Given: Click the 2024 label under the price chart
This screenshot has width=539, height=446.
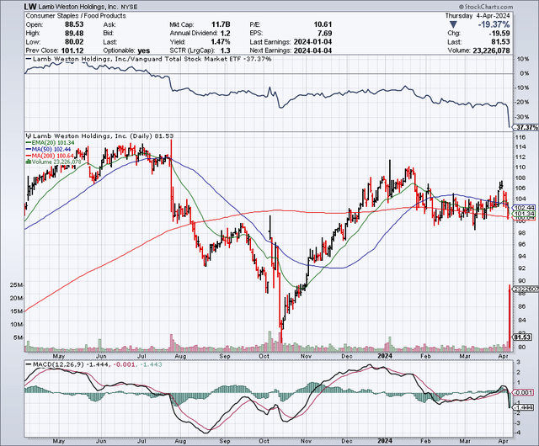Looking at the screenshot, I should pyautogui.click(x=384, y=356).
